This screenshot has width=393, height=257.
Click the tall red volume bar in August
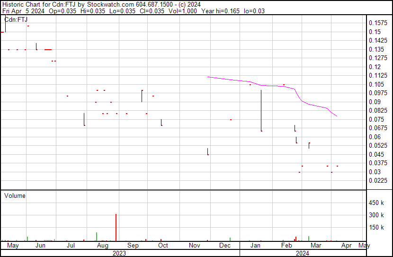point(116,227)
